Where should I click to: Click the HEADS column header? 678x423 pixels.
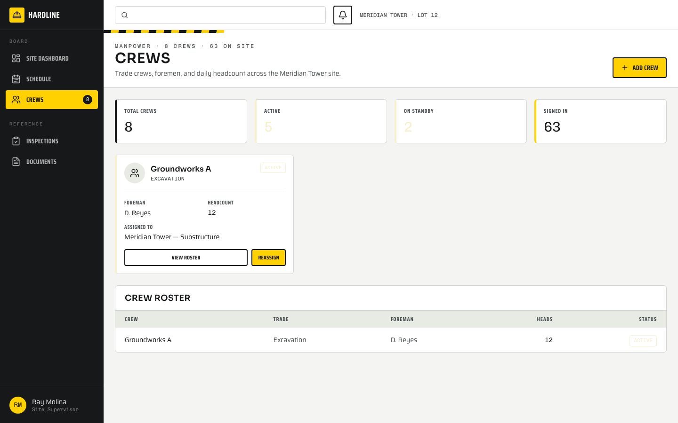tap(545, 319)
